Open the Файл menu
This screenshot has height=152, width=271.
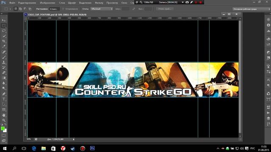tap(12, 3)
